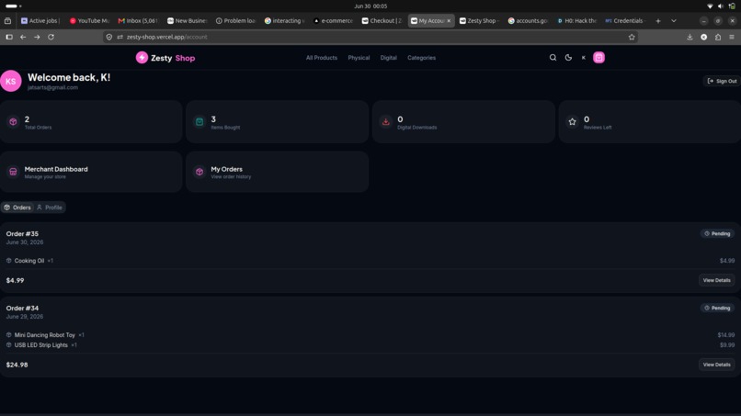Click the shield site-info icon in address bar

(x=109, y=37)
